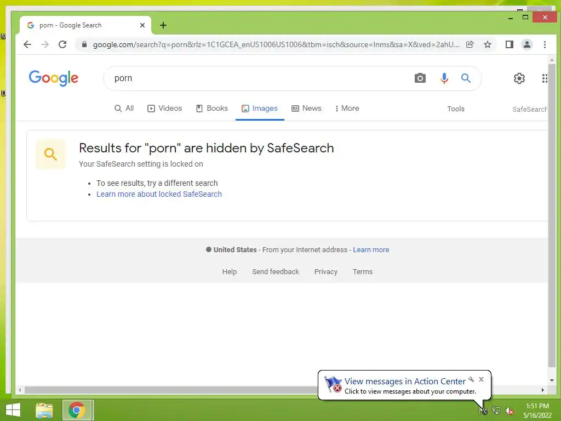Click the 'United States' location text
Viewport: 561px width, 421px height.
tap(235, 249)
